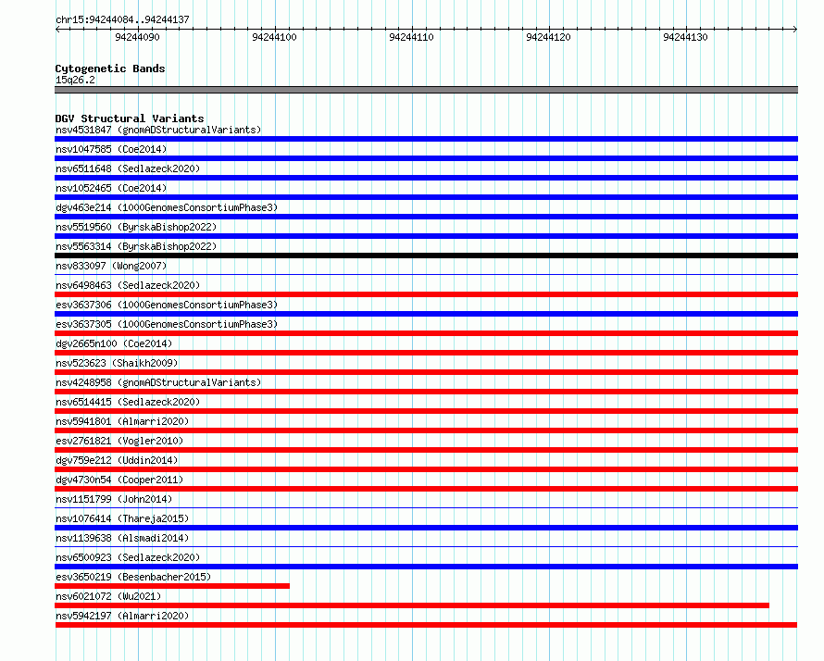Select nsv6514415 (Sedlazeck2020) variant
Image resolution: width=824 pixels, height=661 pixels.
[128, 402]
